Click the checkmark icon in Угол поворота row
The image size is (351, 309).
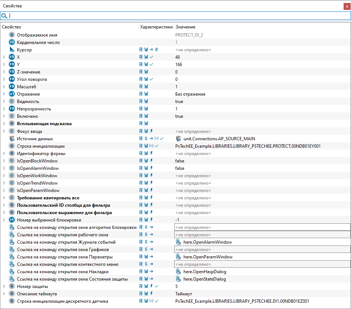point(151,79)
